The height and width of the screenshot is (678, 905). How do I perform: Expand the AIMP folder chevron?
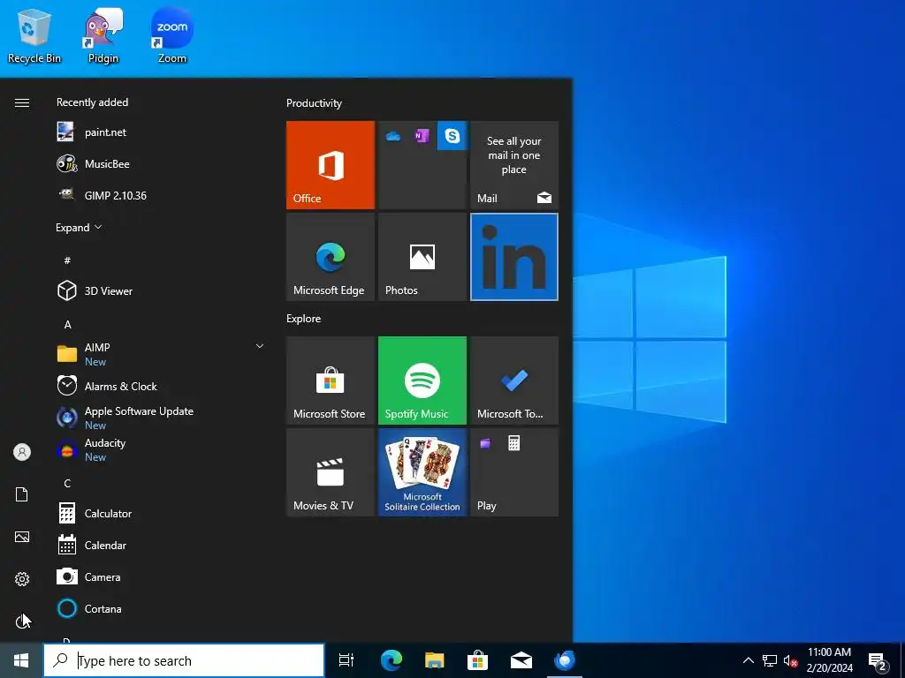(x=260, y=346)
